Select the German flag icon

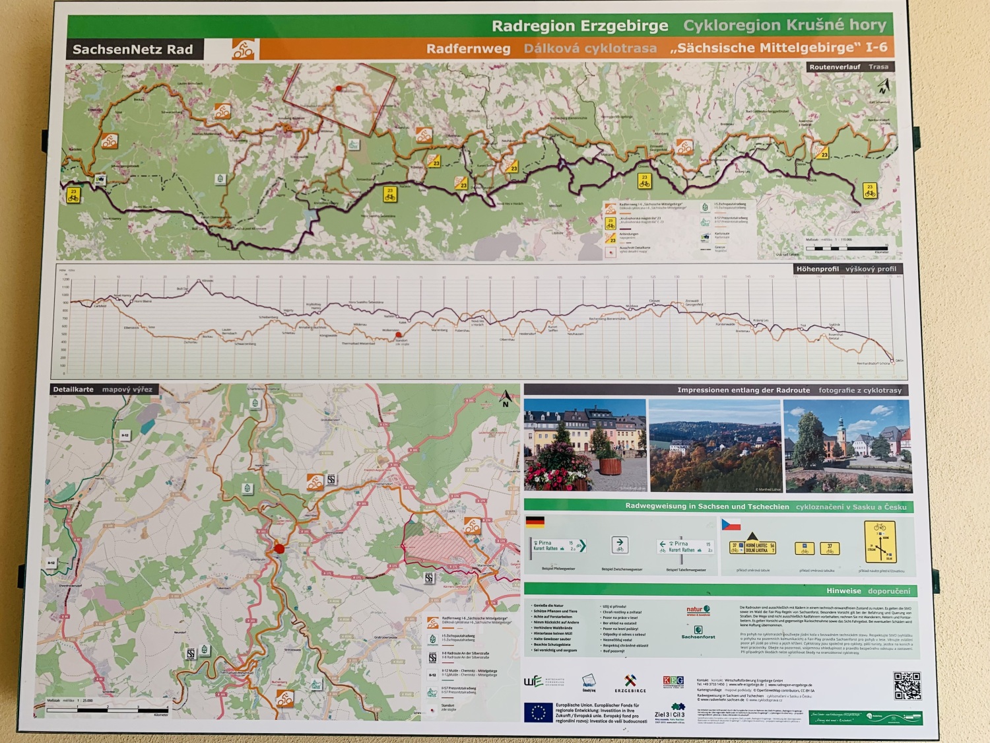point(535,522)
